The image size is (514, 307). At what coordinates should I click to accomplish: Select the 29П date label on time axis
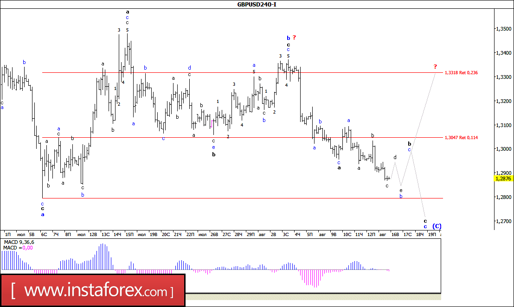(251, 235)
